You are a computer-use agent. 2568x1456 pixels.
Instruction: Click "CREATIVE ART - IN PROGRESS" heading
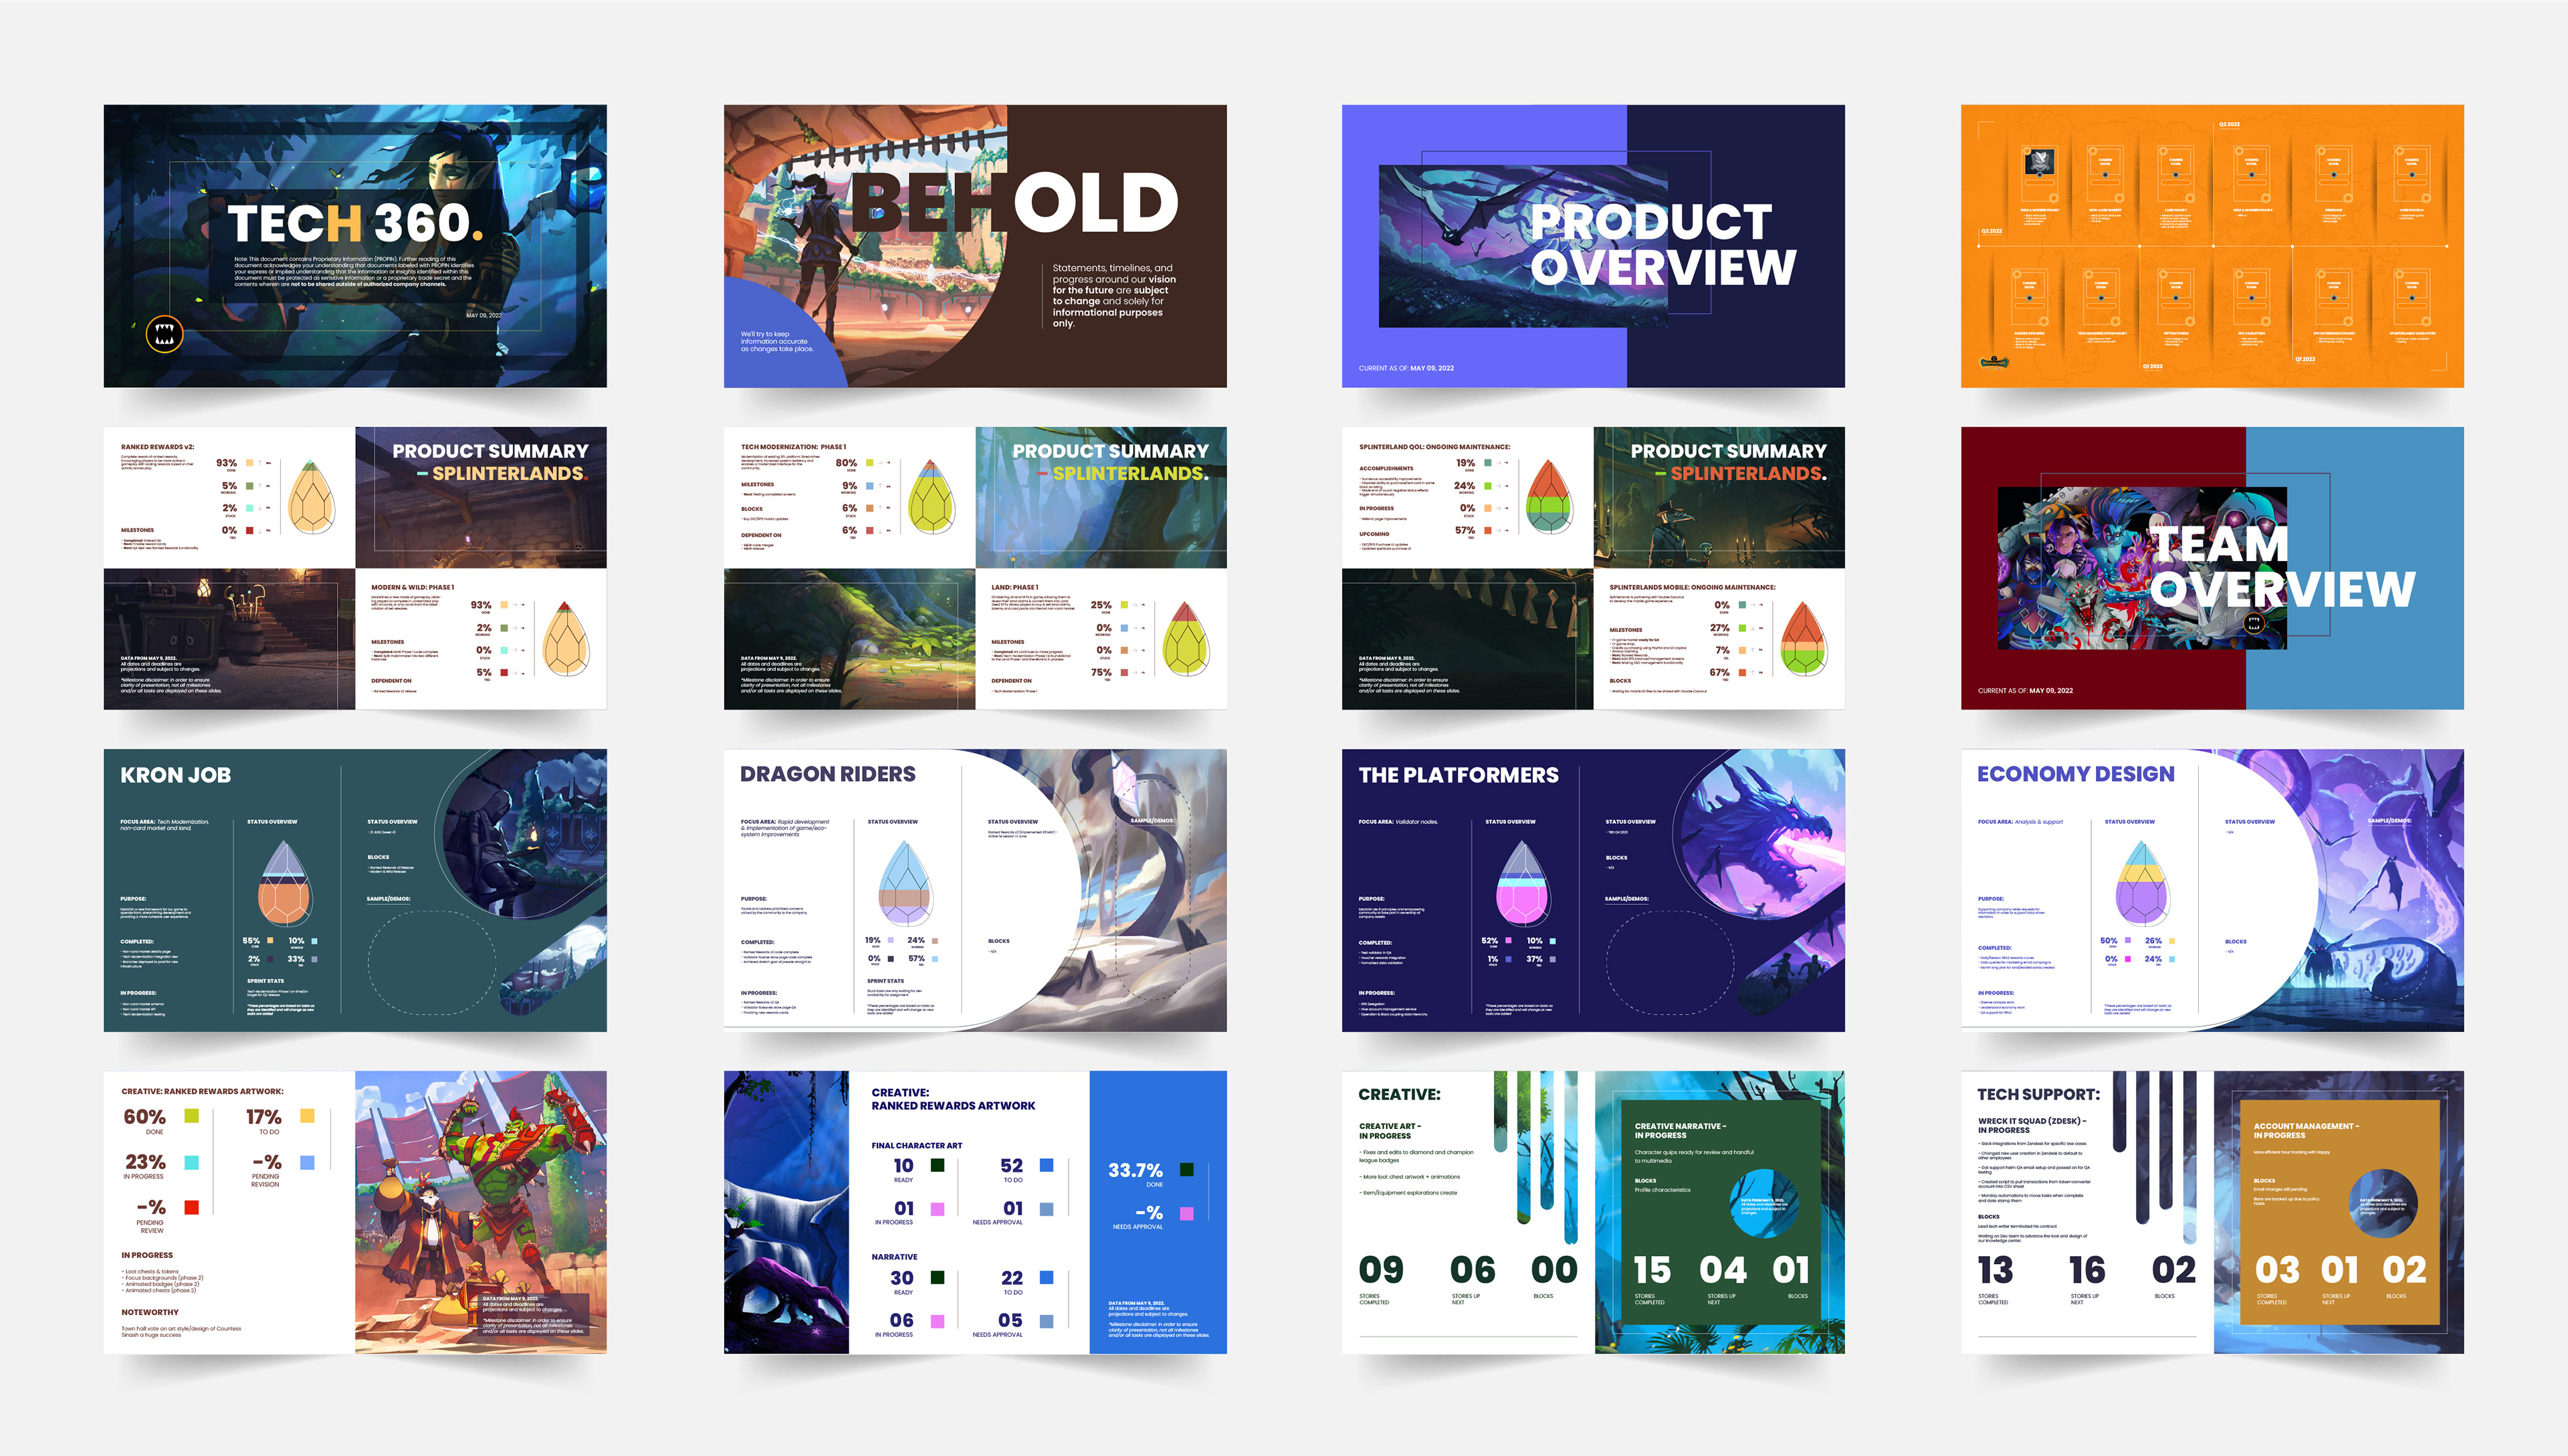[1390, 1131]
